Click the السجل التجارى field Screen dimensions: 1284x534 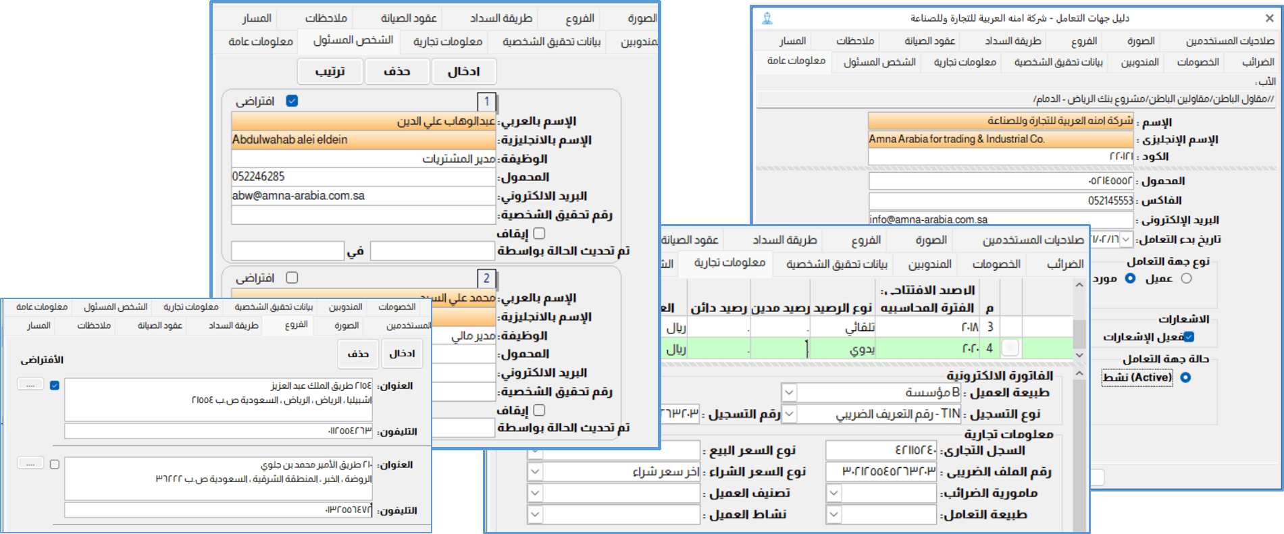point(882,450)
